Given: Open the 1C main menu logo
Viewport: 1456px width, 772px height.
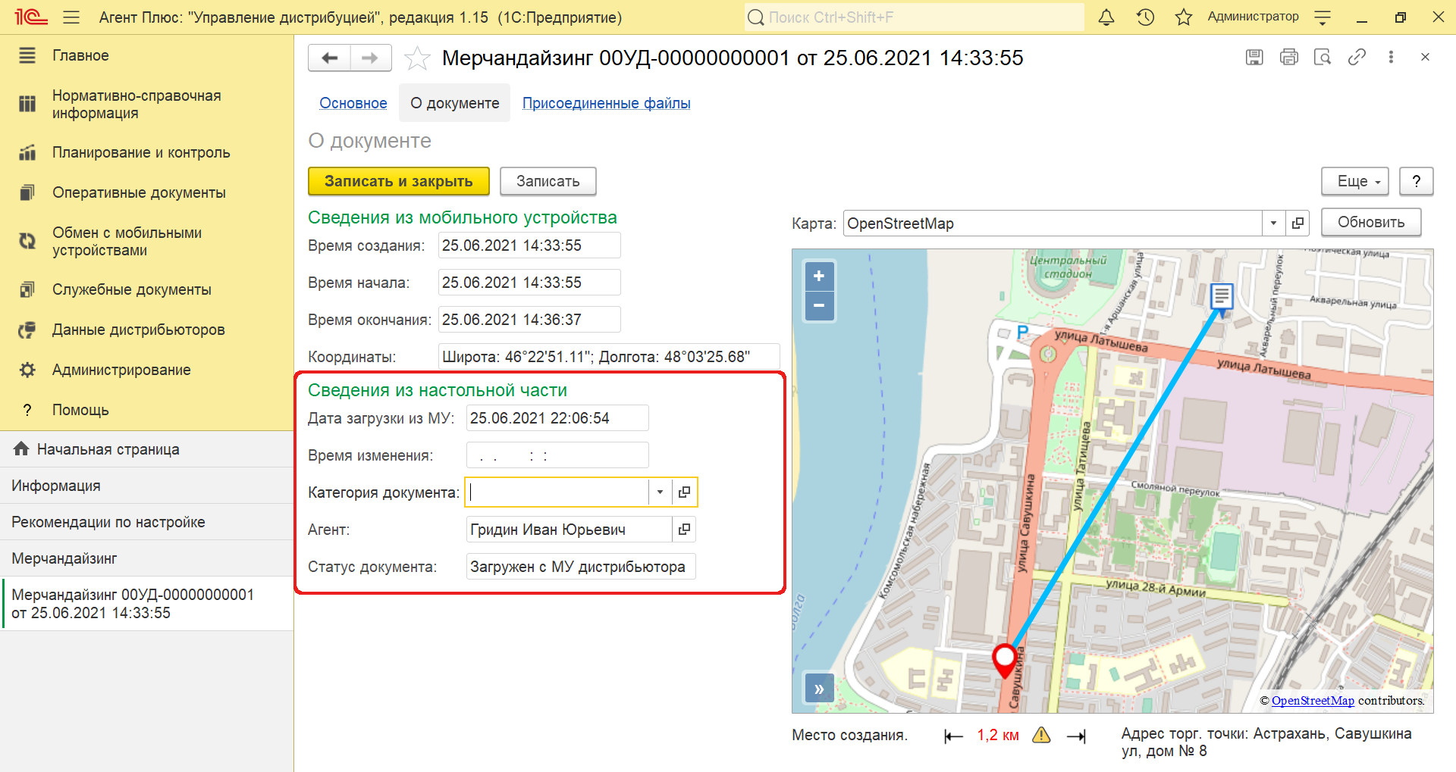Looking at the screenshot, I should pos(31,17).
